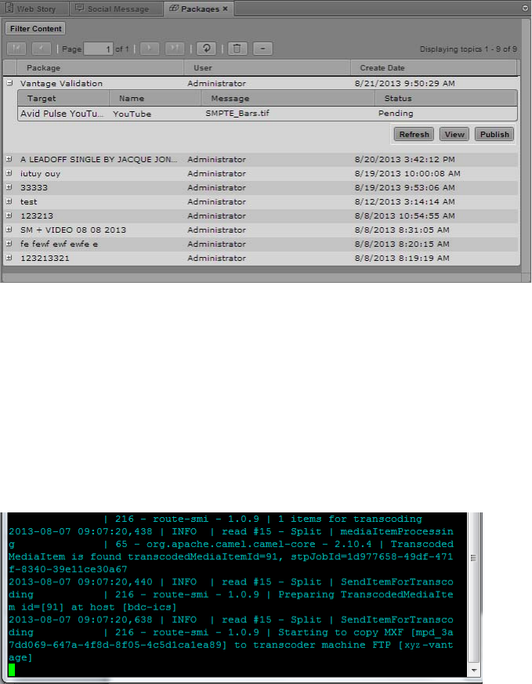
Task: Expand the SM + VIDEO 08 08 2013 package
Action: click(x=9, y=230)
